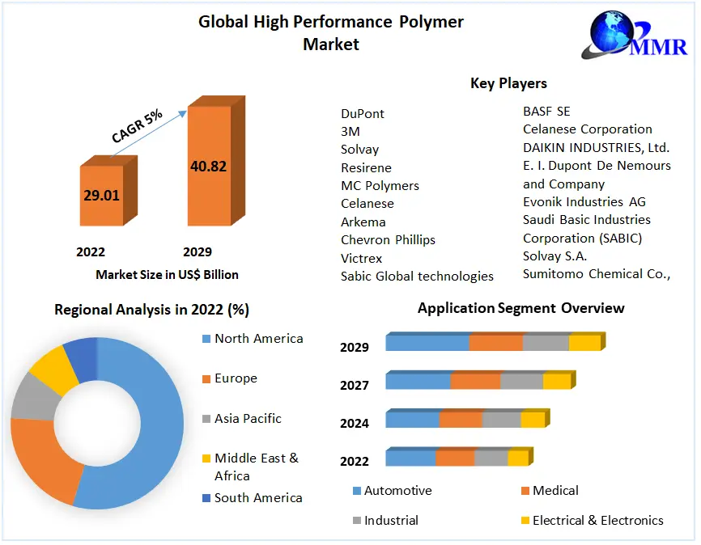Select the Medical legend color square

(x=525, y=491)
